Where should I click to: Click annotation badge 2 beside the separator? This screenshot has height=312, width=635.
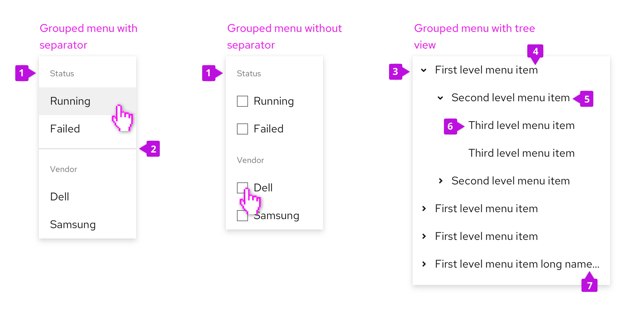pos(153,149)
